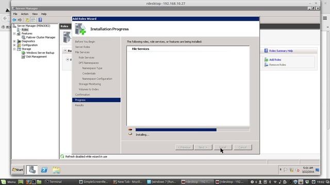Click the Server Roles wizard step
The height and width of the screenshot is (185, 330).
click(x=82, y=47)
